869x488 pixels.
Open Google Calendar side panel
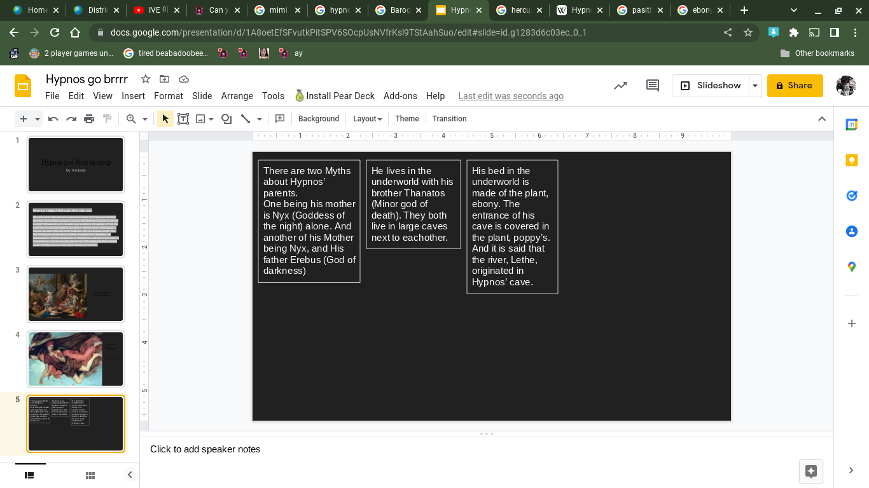[852, 125]
